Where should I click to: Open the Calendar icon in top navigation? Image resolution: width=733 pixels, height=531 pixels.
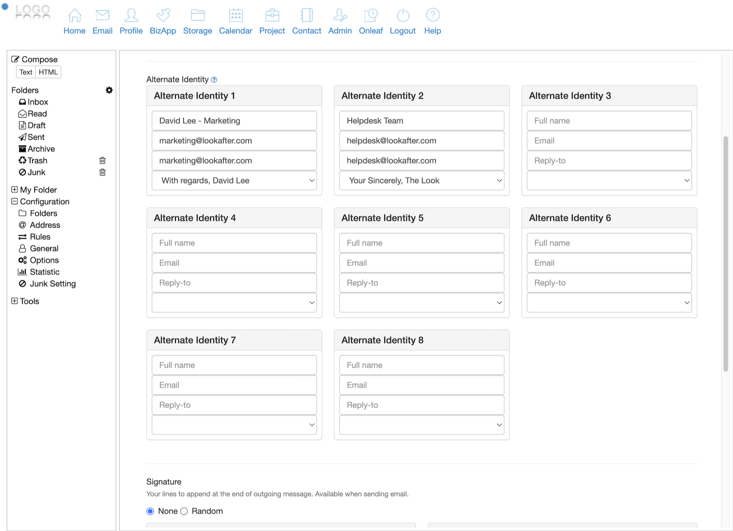pos(235,15)
